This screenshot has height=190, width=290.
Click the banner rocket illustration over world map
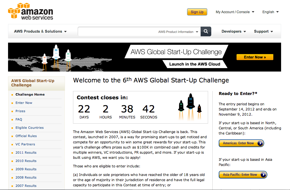coord(59,58)
